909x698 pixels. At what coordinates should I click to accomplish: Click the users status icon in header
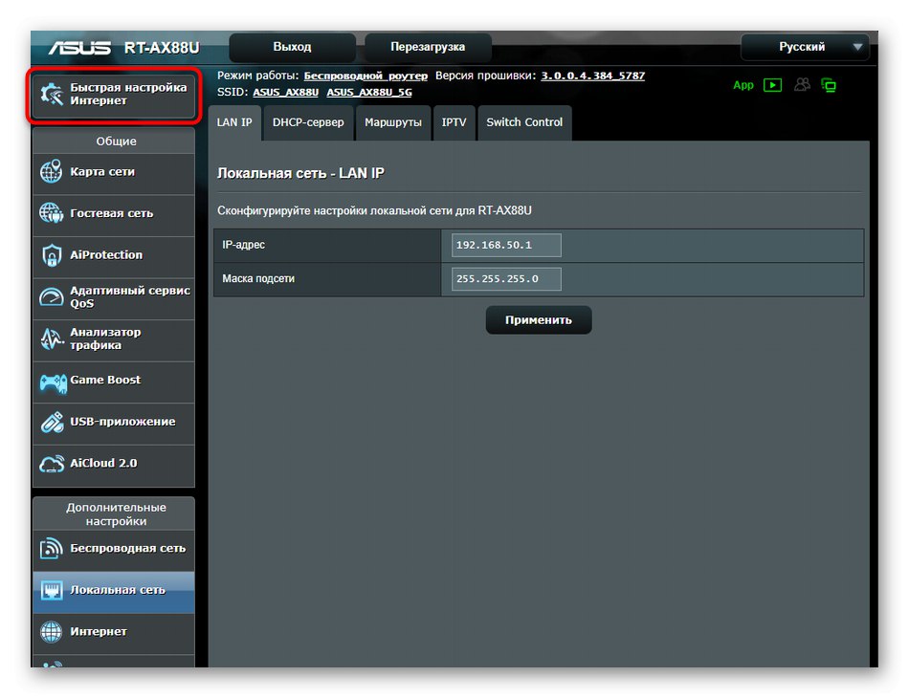pyautogui.click(x=803, y=84)
